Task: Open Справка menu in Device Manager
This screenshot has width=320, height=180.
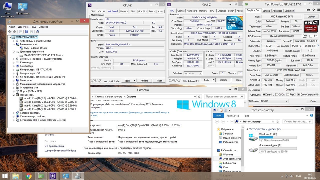Action: (x=43, y=27)
